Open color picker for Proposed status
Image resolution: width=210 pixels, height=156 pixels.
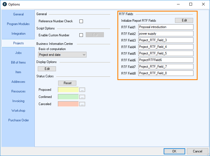pos(82,90)
